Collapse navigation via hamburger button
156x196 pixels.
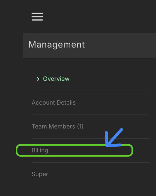pos(37,16)
